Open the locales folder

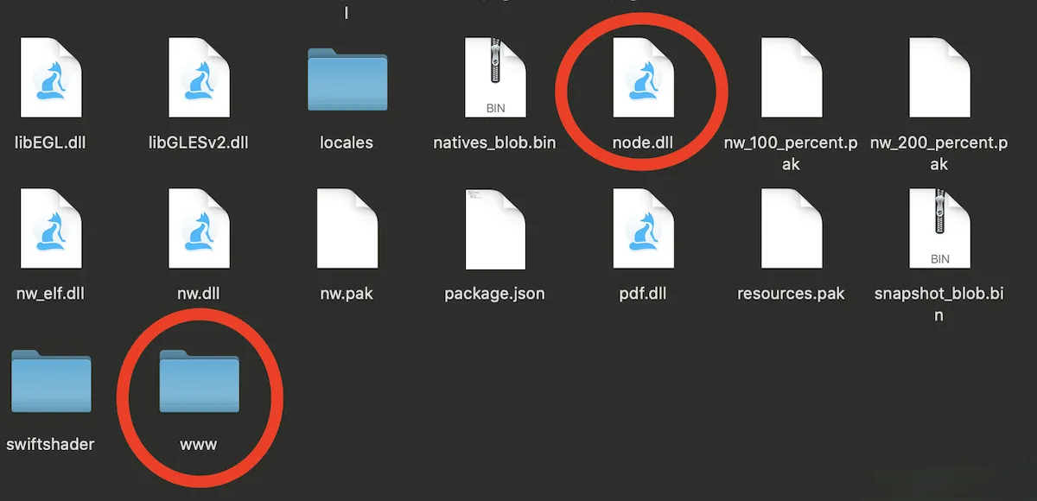pyautogui.click(x=347, y=80)
